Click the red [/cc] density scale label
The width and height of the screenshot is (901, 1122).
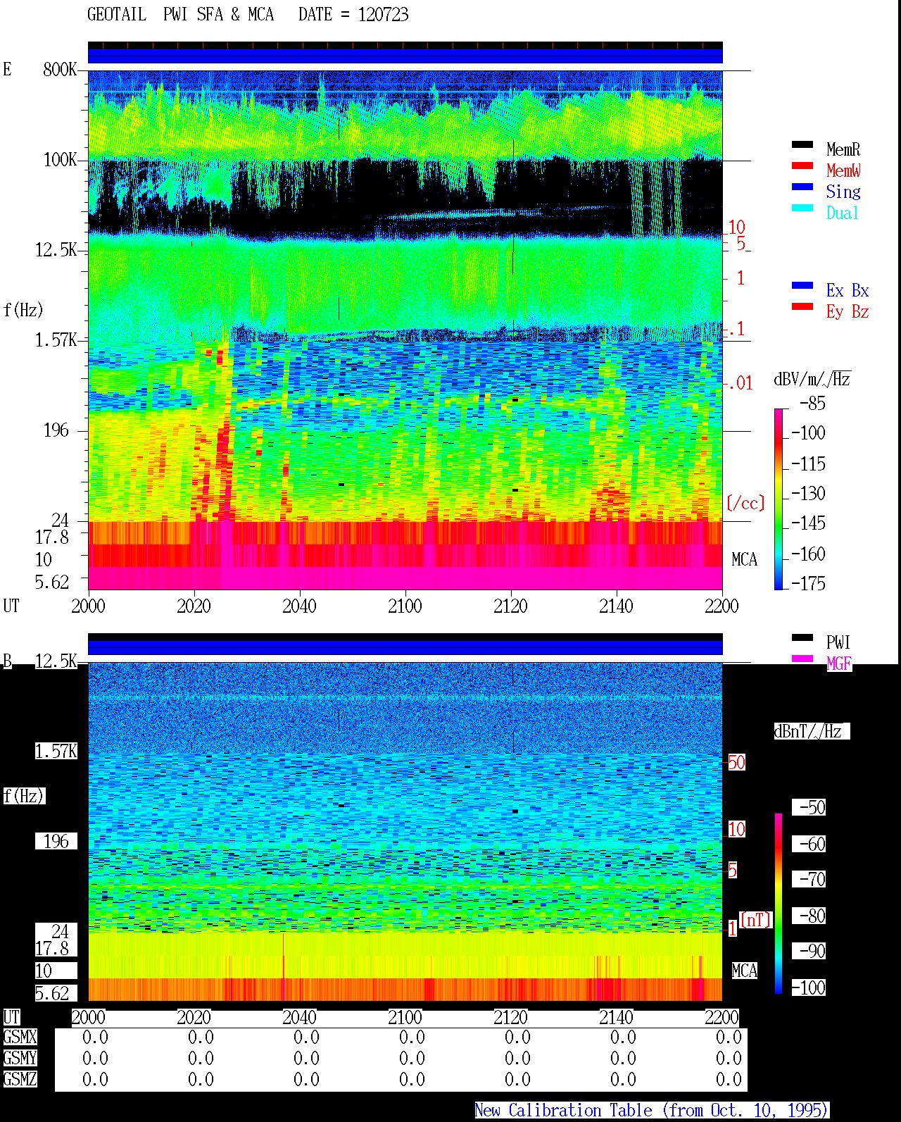[x=745, y=503]
